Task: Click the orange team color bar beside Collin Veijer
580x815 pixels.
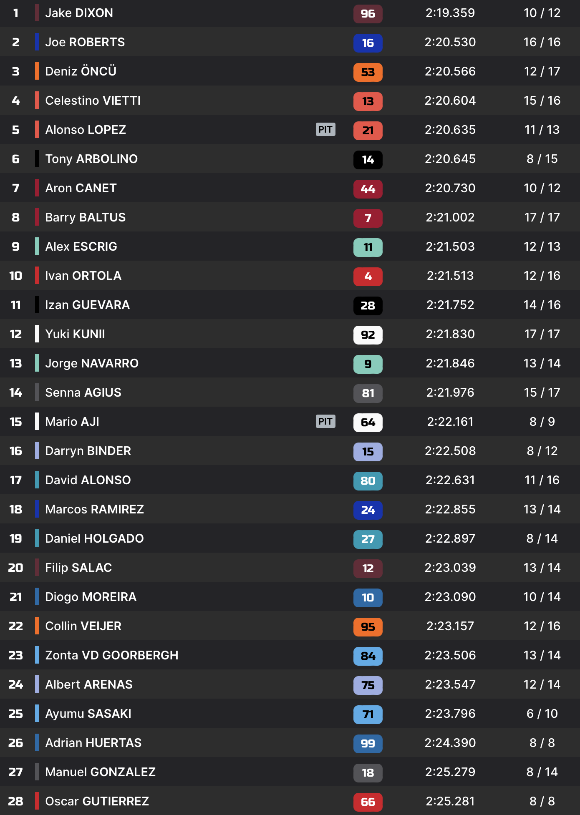Action: click(x=37, y=626)
